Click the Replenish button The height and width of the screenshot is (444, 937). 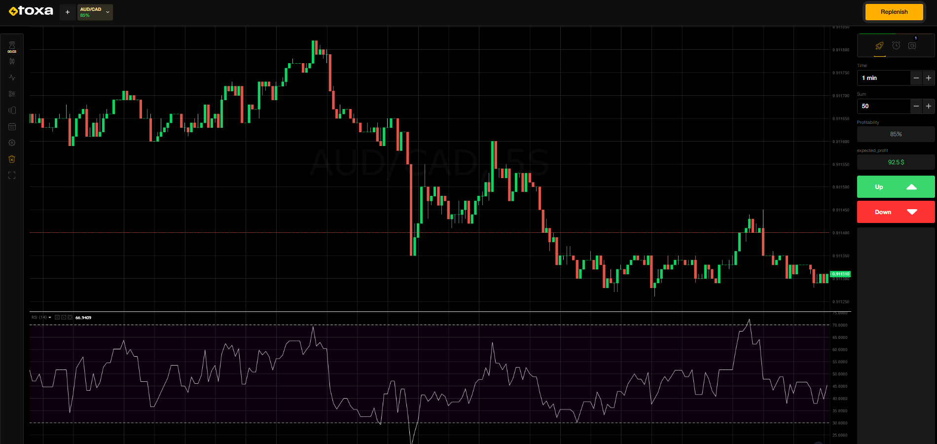click(x=894, y=12)
